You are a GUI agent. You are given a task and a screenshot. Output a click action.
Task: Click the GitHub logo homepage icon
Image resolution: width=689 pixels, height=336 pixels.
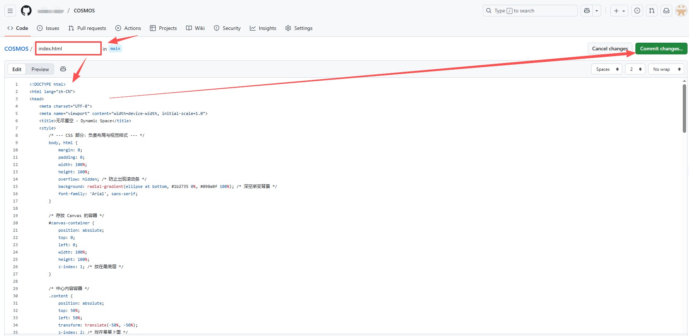[x=26, y=11]
